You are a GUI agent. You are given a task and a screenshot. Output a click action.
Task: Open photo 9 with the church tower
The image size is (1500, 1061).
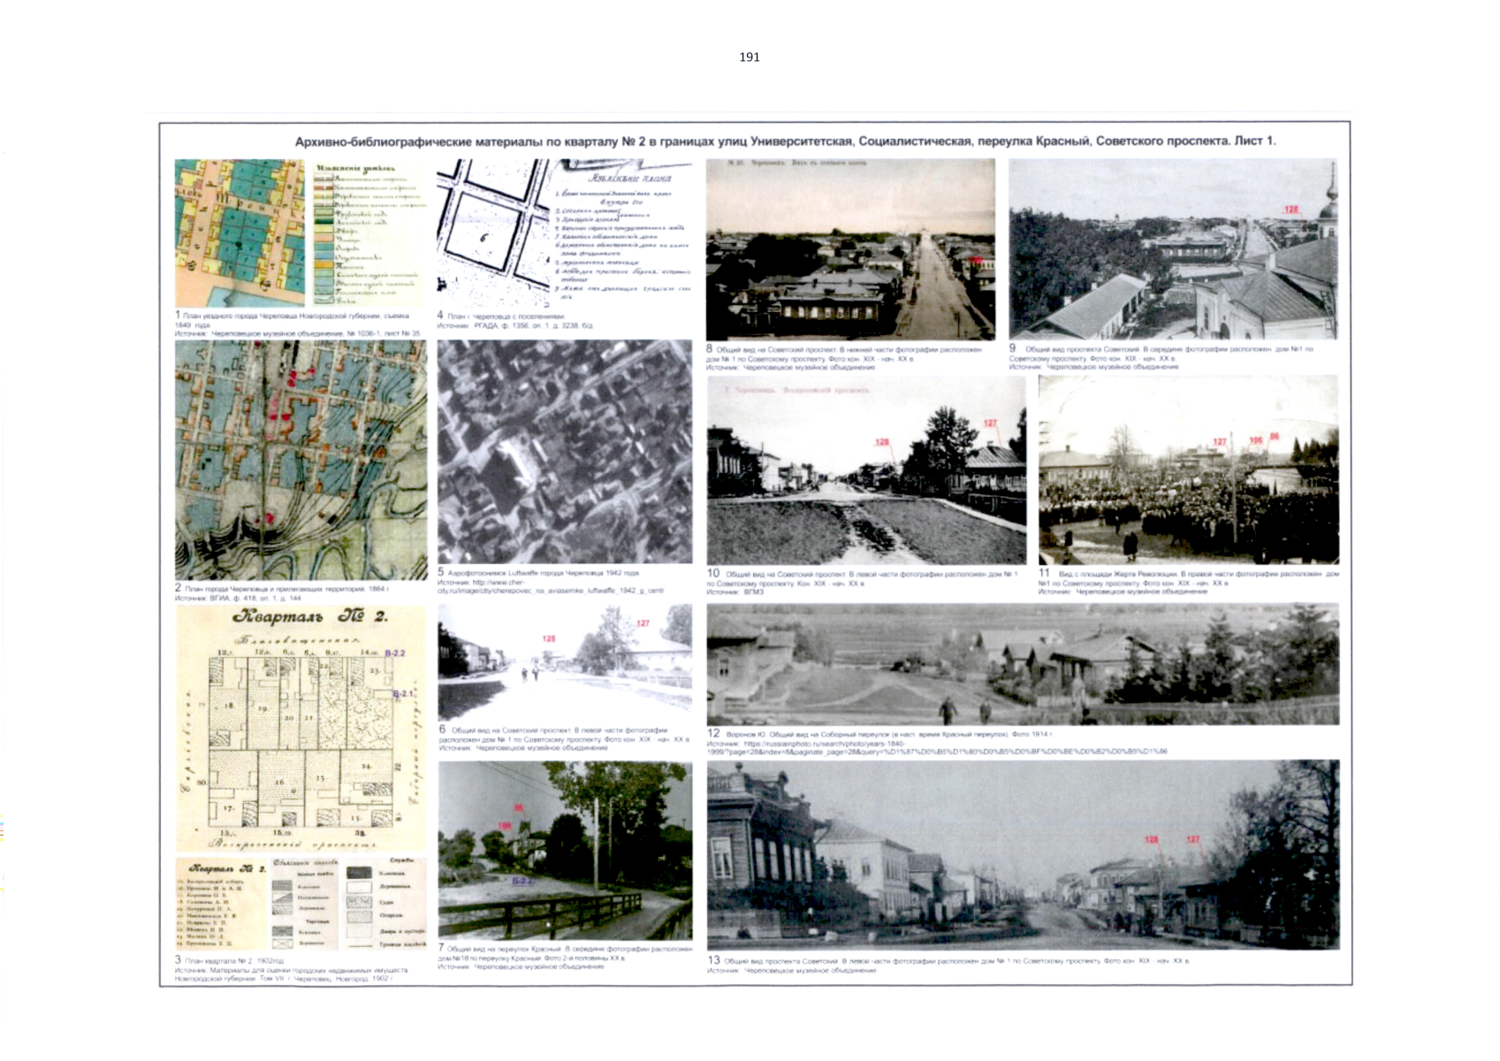click(1173, 249)
